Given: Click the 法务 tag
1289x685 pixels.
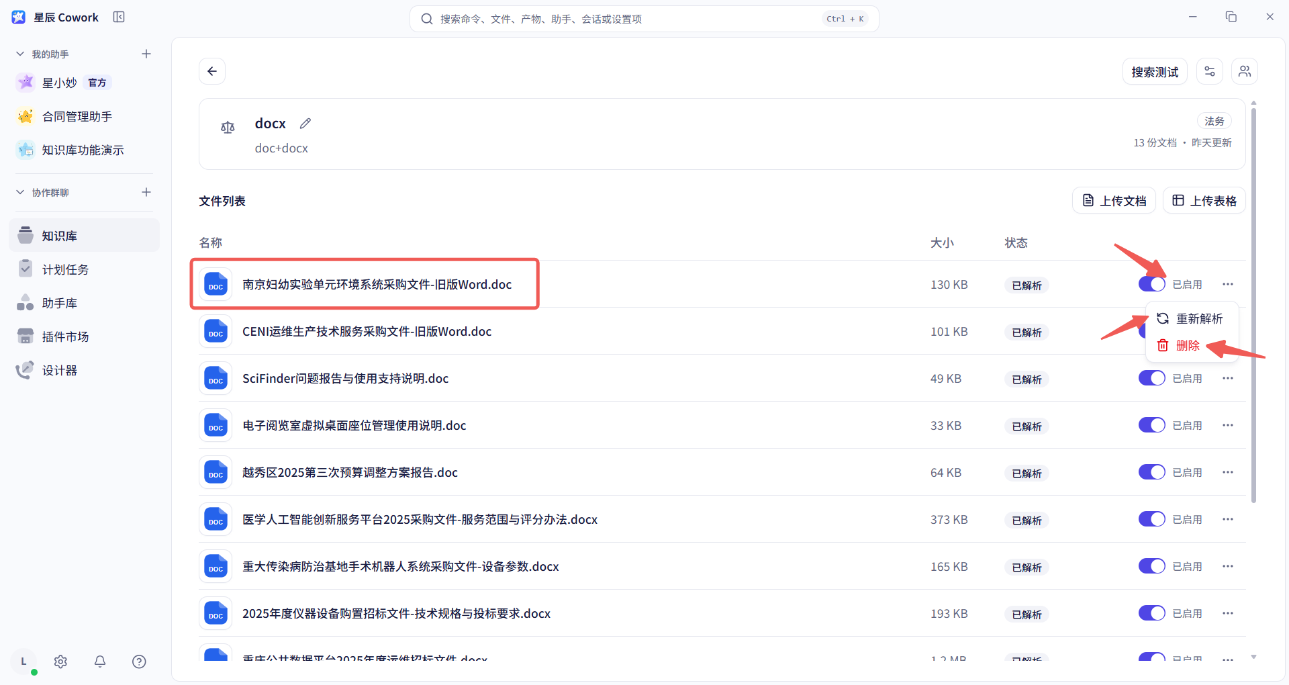Looking at the screenshot, I should click(x=1214, y=121).
